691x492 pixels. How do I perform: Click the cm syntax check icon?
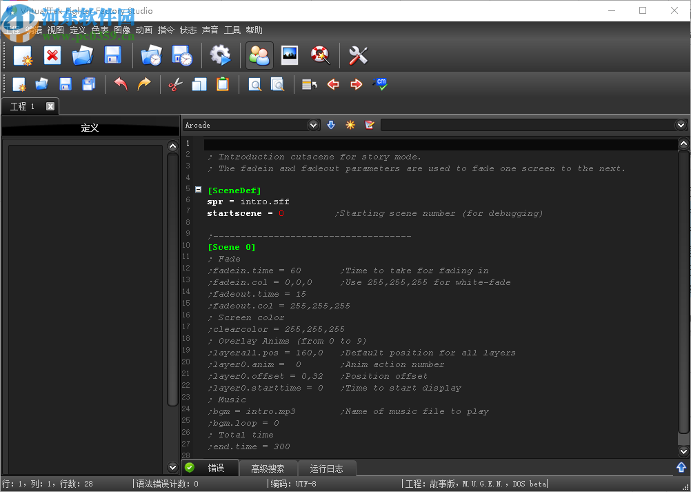point(379,84)
